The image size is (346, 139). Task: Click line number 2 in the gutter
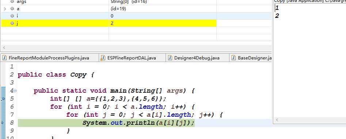pos(12,75)
